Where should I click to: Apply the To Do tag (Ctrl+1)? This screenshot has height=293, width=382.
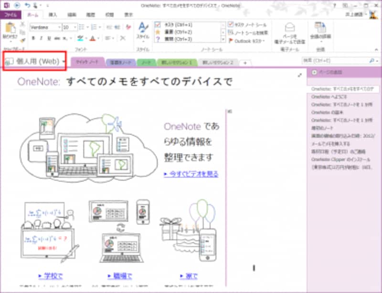click(188, 25)
